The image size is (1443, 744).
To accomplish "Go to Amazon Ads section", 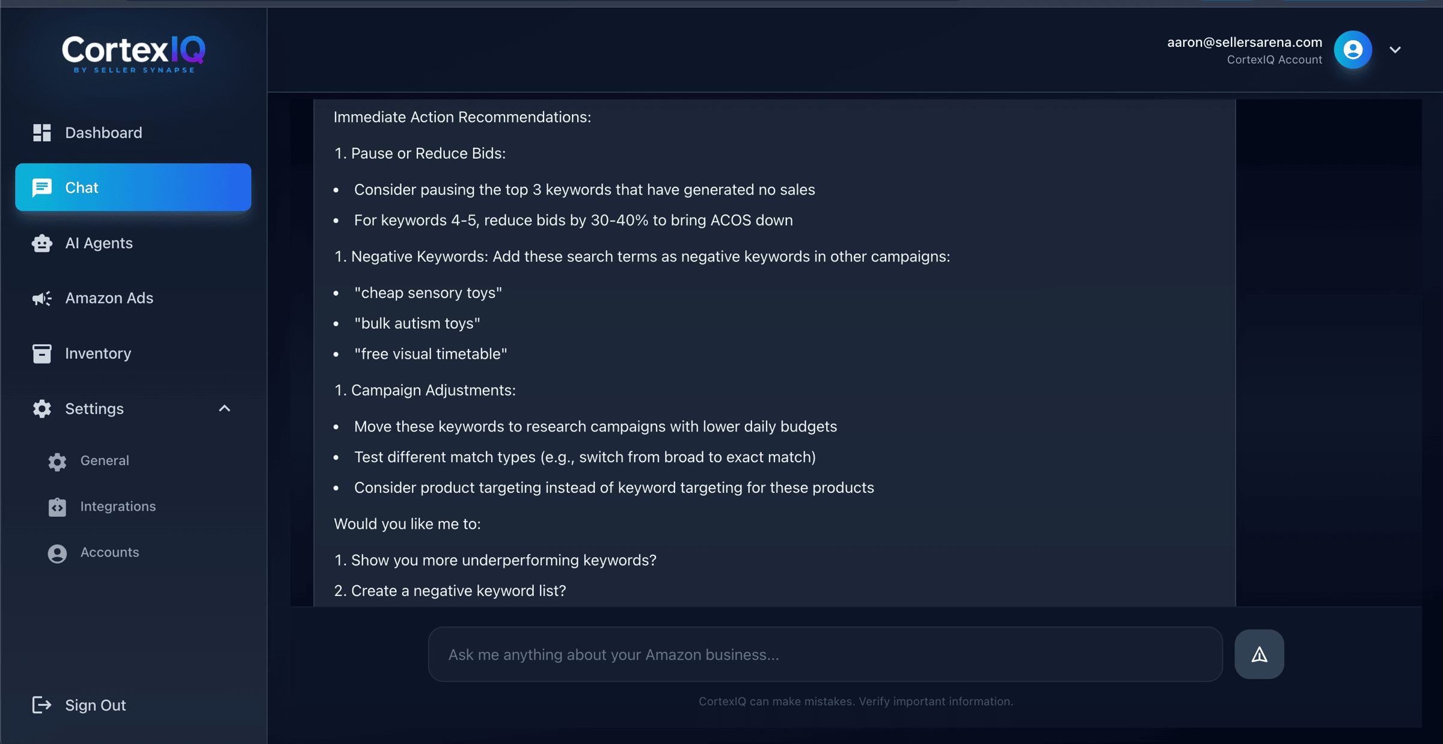I will click(109, 298).
